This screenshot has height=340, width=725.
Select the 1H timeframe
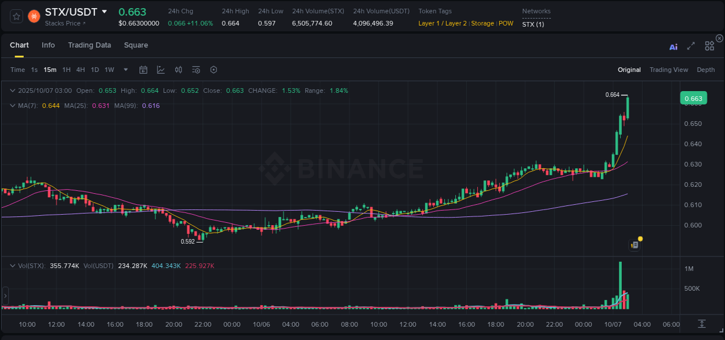pos(67,70)
